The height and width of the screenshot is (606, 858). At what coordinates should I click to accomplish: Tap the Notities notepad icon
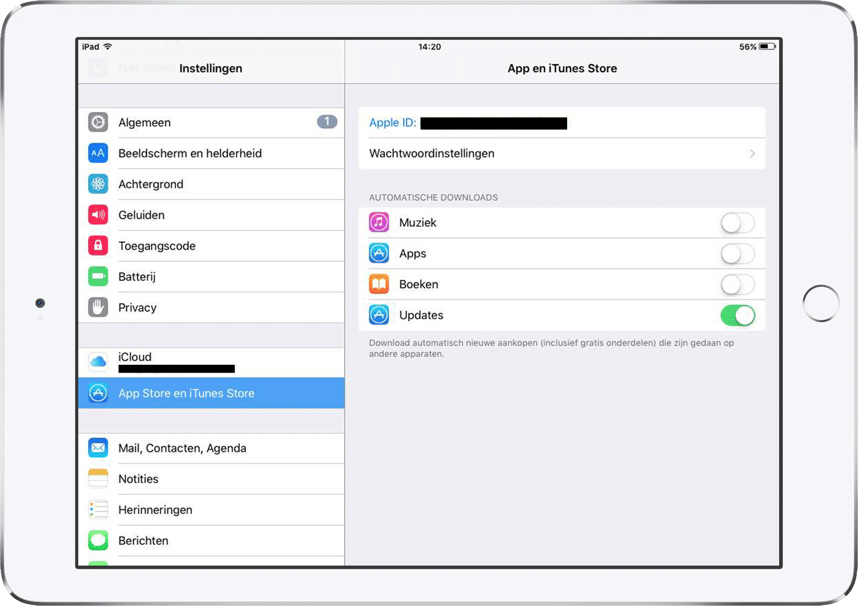tap(98, 479)
